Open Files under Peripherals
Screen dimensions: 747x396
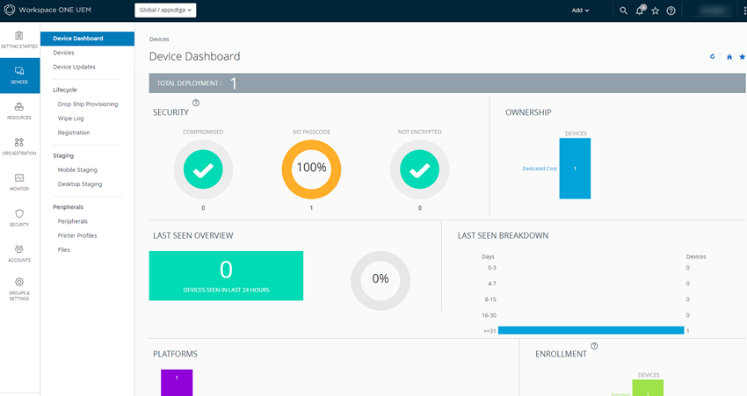pos(64,250)
